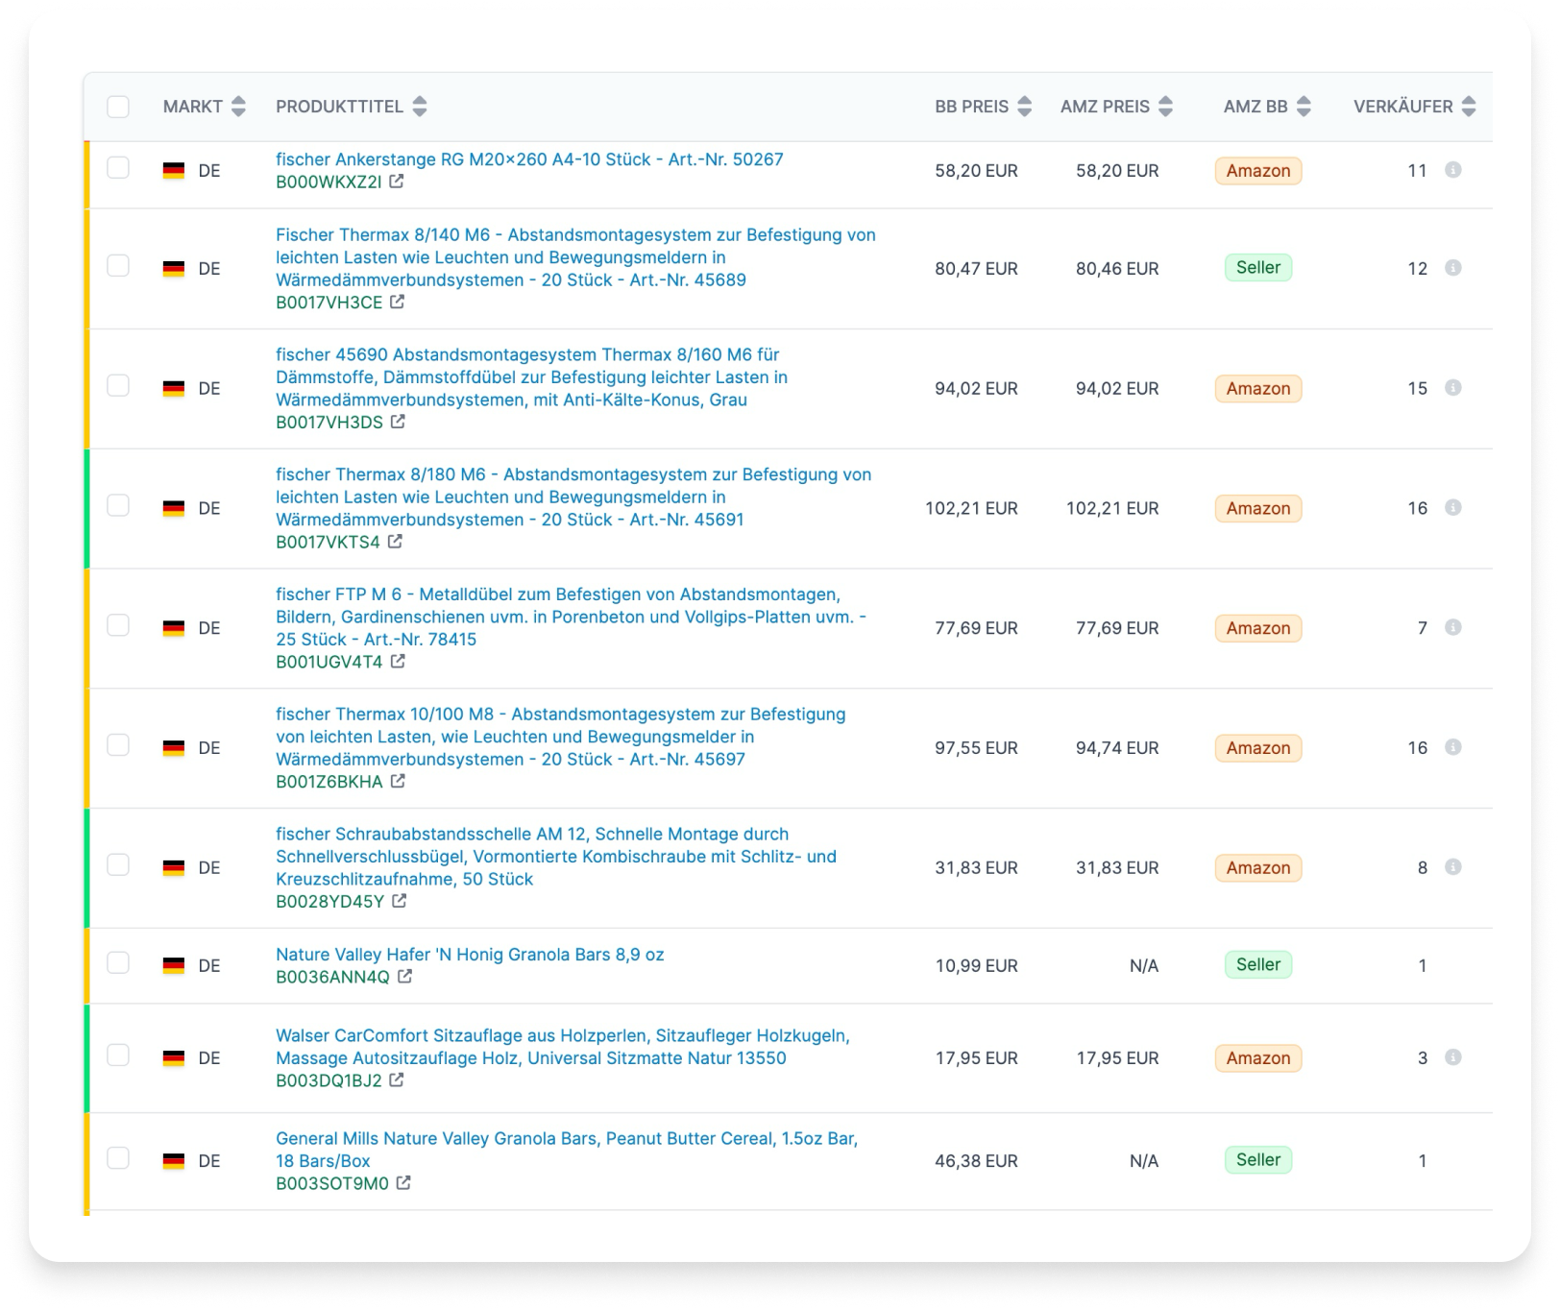
Task: Click ASIN text B003DQ1BJ2
Action: tap(329, 1081)
